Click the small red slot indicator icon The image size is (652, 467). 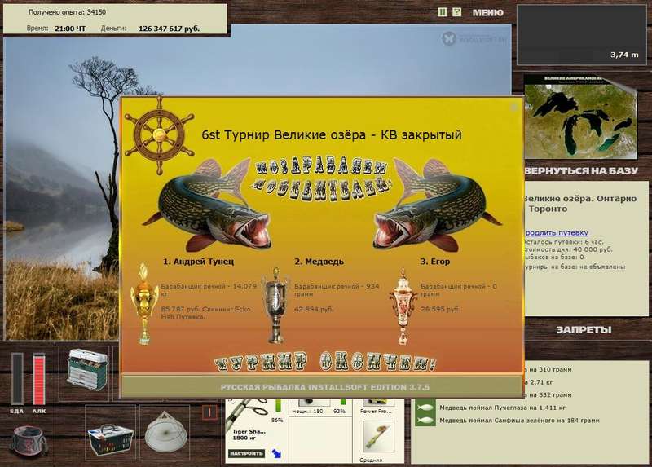[209, 412]
